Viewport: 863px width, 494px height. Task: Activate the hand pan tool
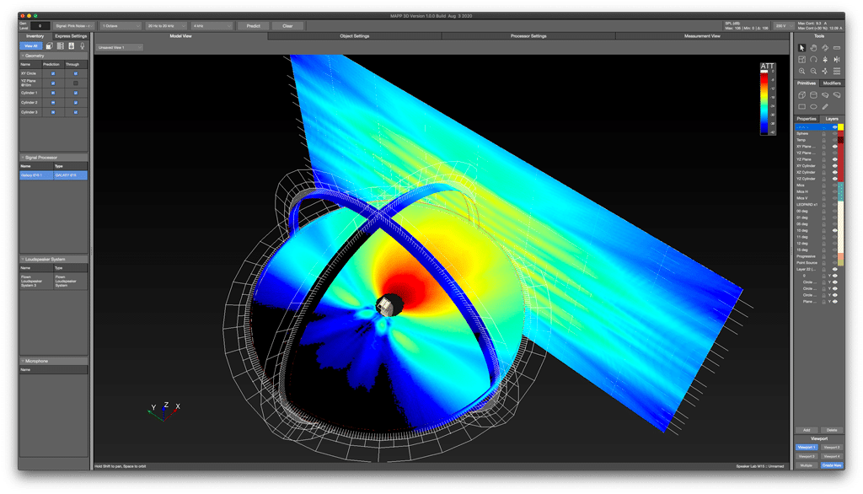(x=813, y=48)
